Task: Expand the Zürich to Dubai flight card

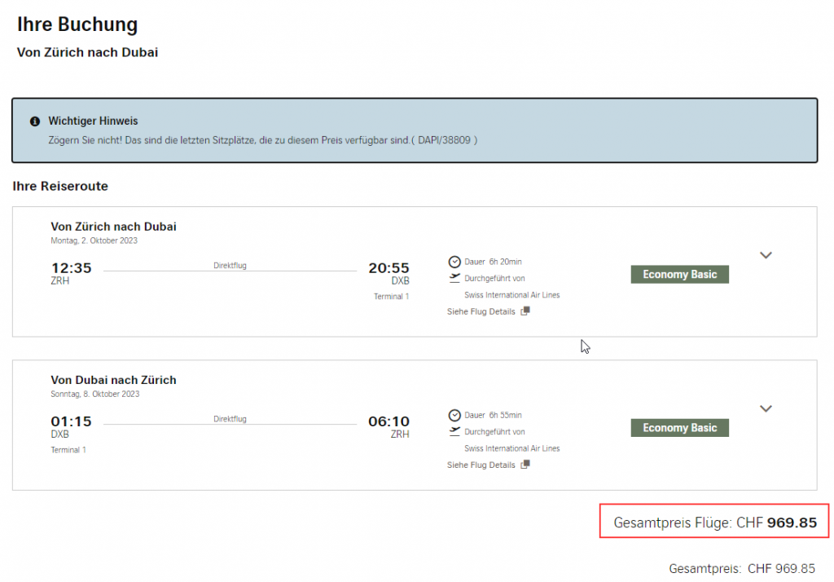Action: (x=765, y=255)
